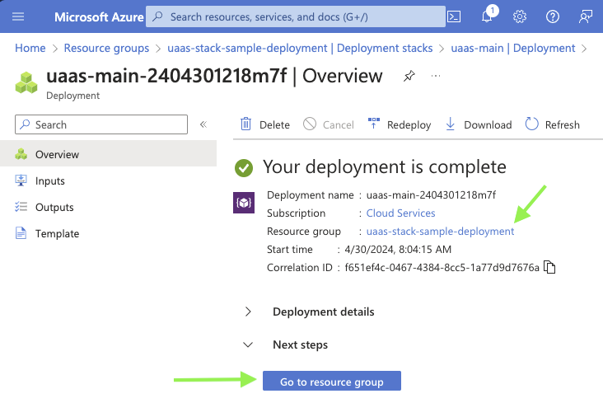Click the Start time value 4/30/2024, 8:04:15 AM

point(398,249)
